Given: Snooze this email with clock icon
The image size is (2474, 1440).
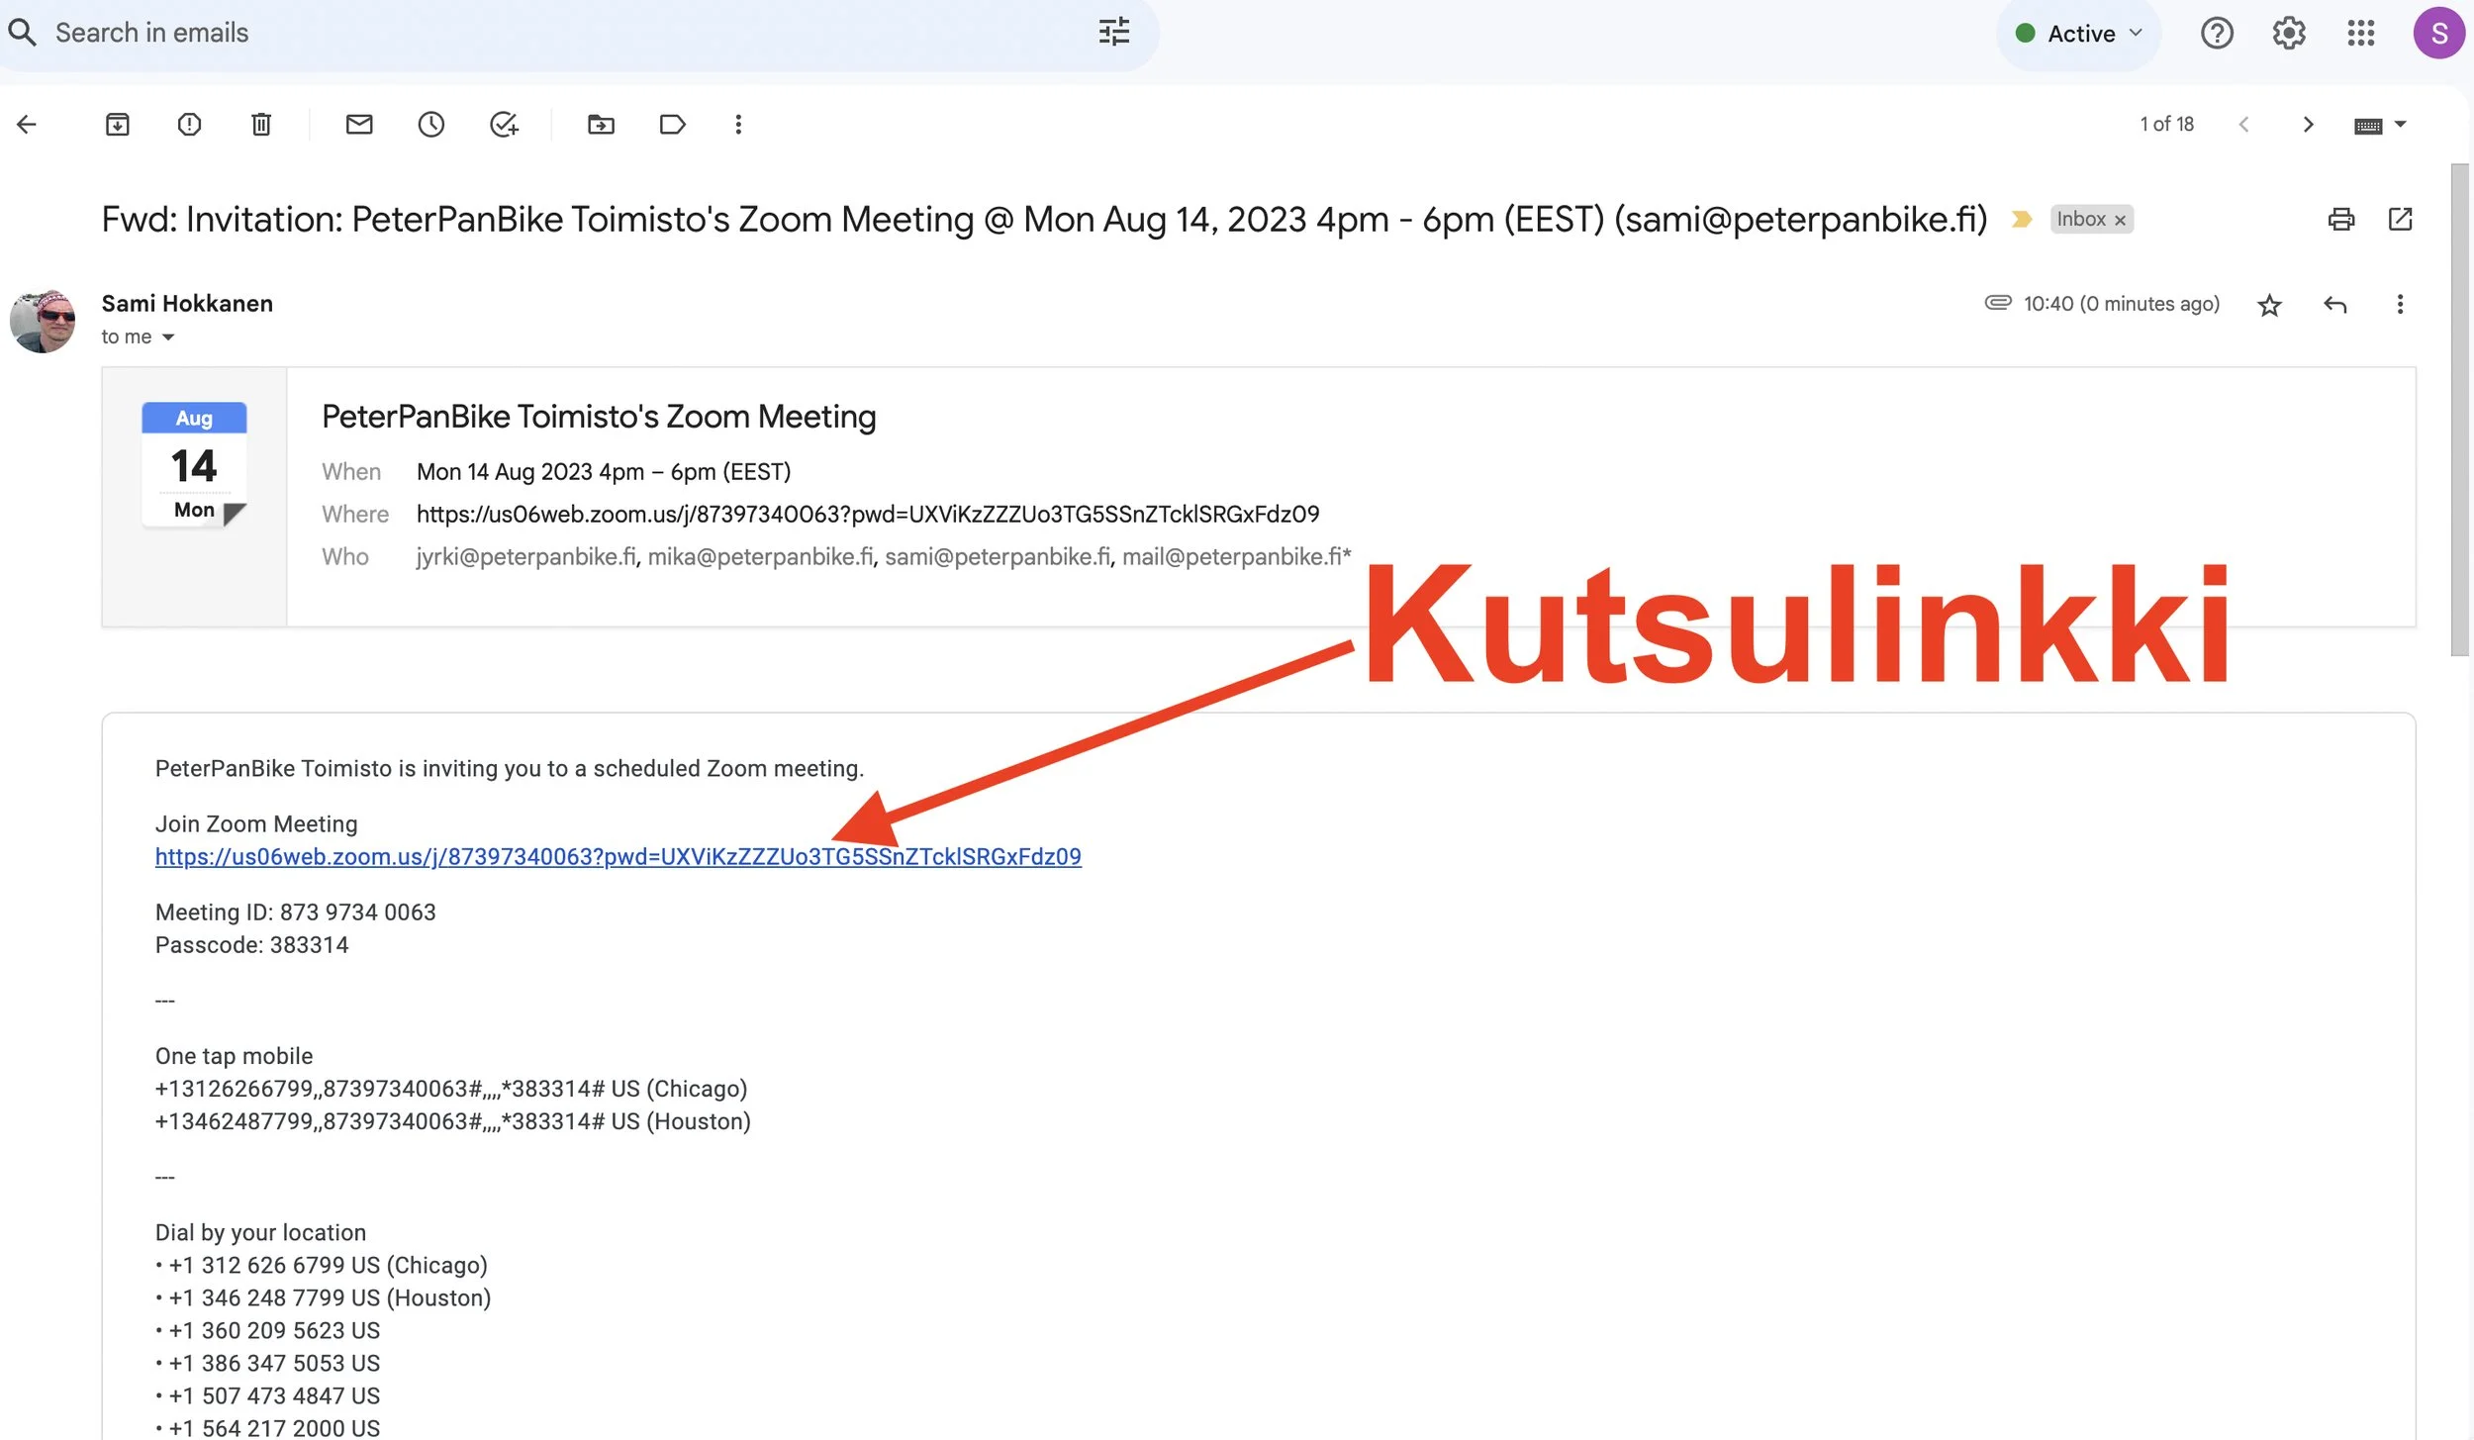Looking at the screenshot, I should click(x=430, y=125).
